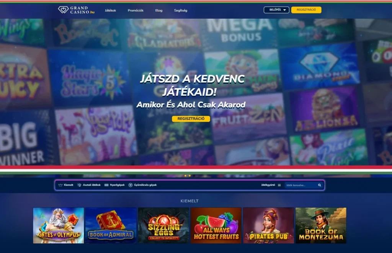Click the Regisztráció button in the header
Viewport: 392px width, 253px height.
306,10
